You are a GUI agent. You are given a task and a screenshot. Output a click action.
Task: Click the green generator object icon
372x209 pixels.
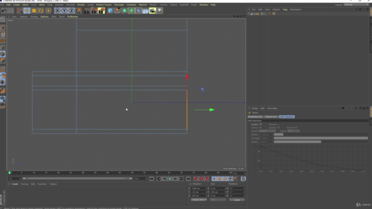[x=124, y=10]
